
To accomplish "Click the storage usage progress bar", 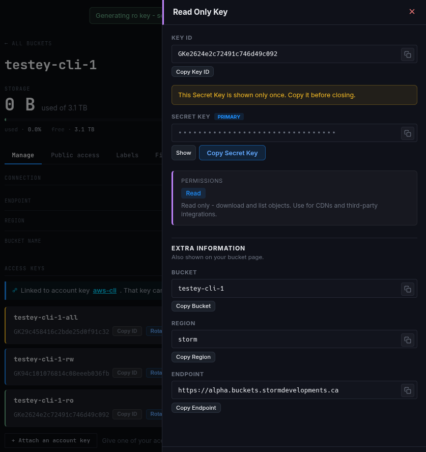I will [83, 119].
